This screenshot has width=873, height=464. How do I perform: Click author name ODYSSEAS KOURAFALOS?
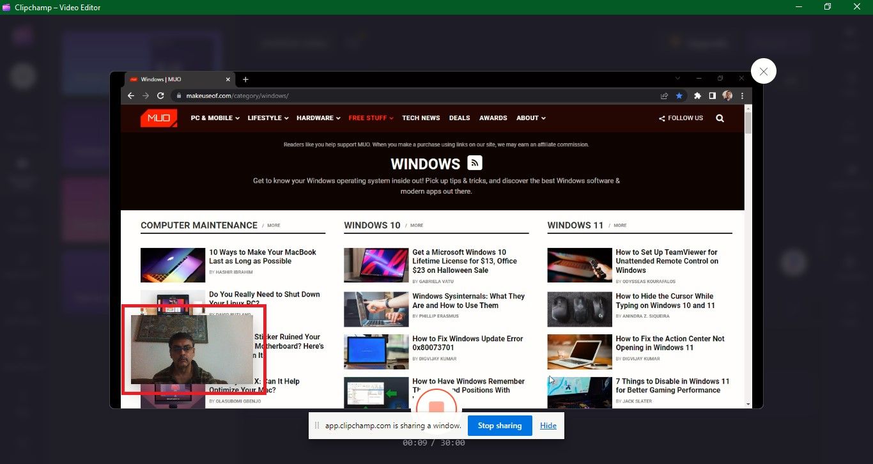click(648, 281)
